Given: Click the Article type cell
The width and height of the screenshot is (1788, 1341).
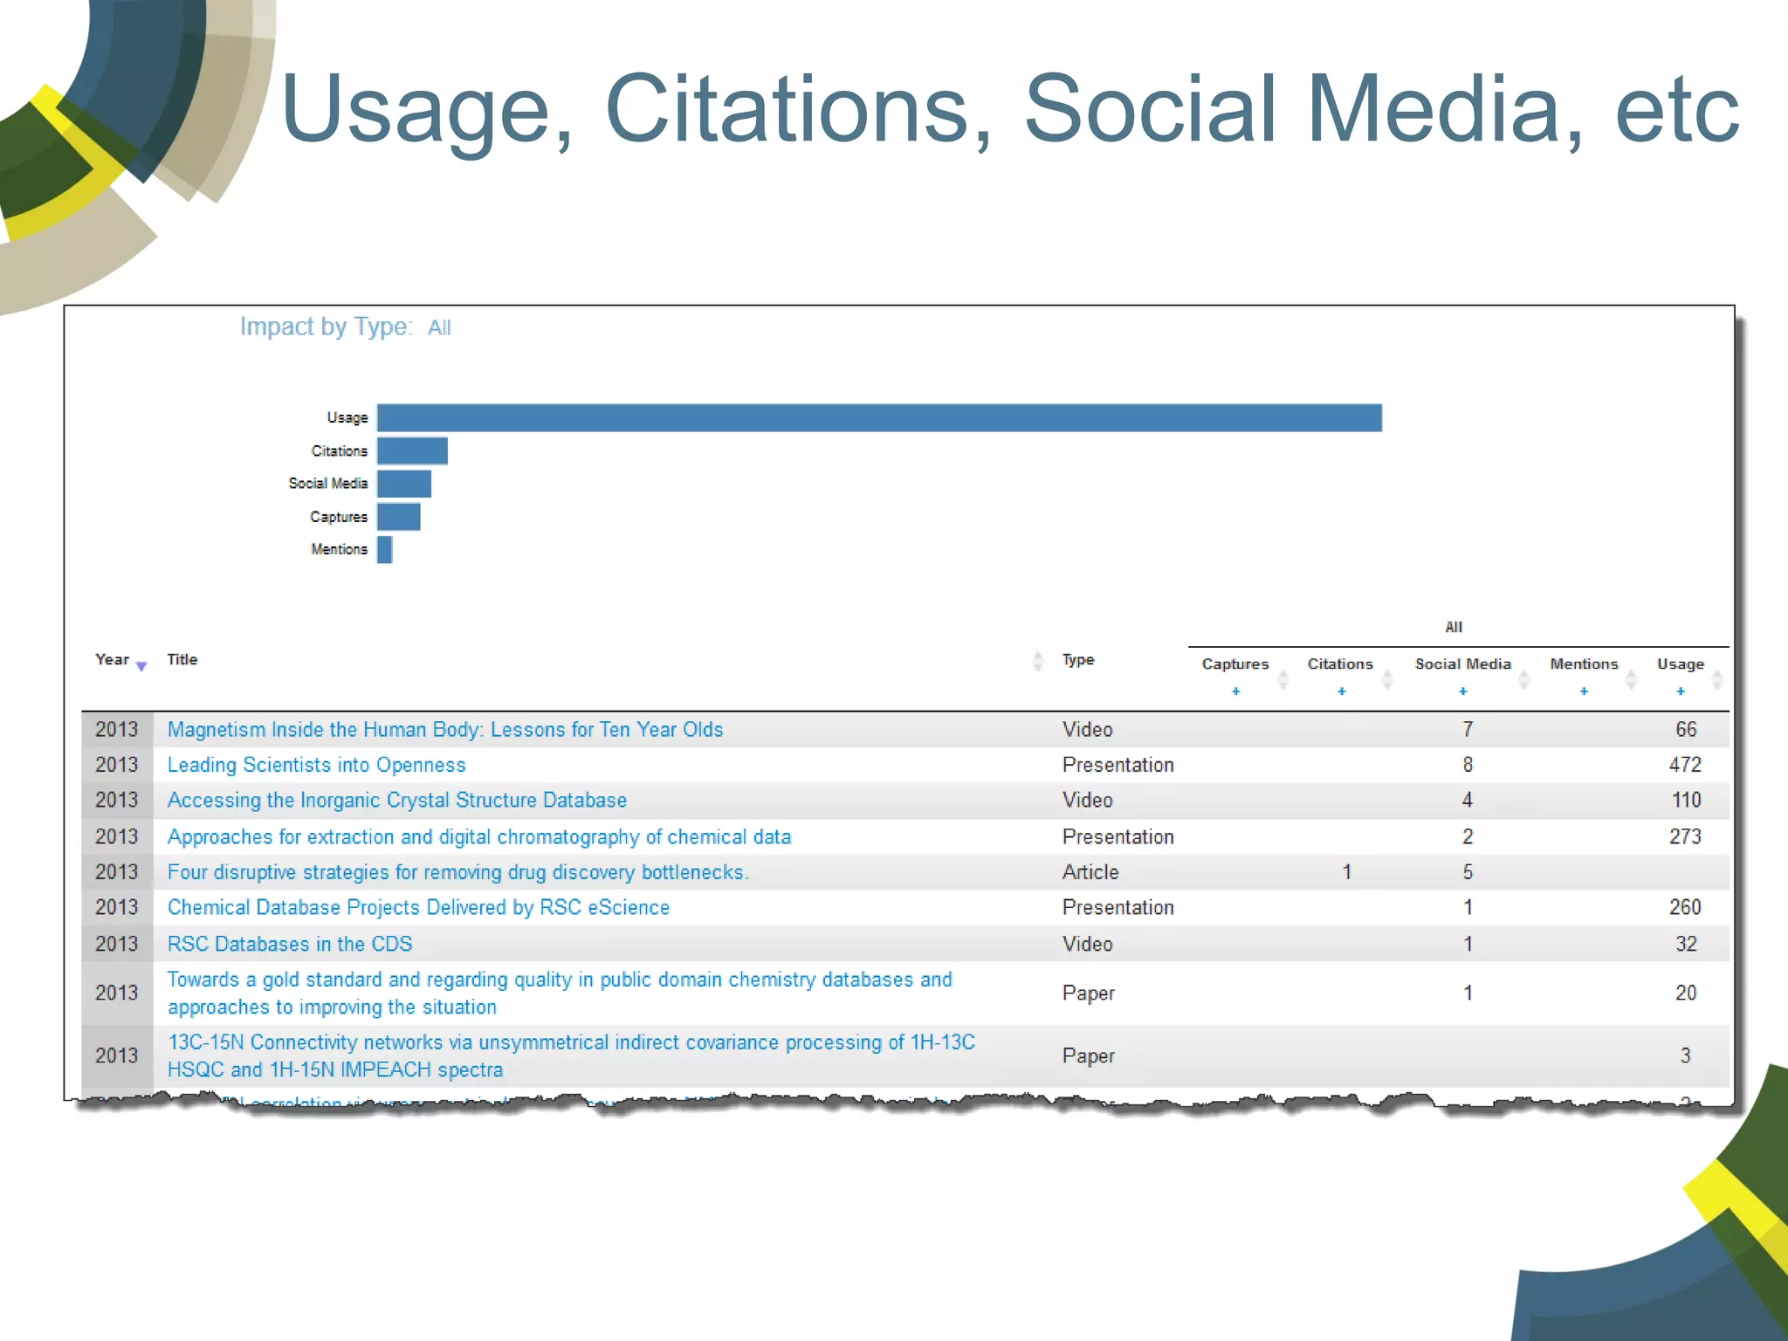Looking at the screenshot, I should (1090, 872).
